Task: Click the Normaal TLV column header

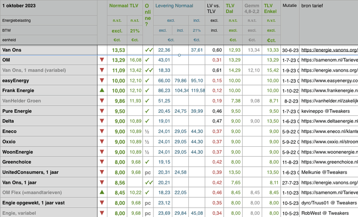Action: [124, 6]
